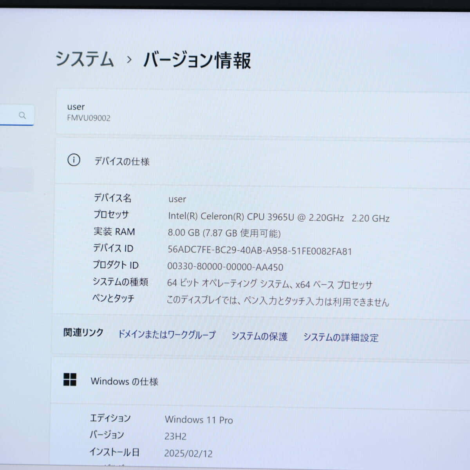
Task: Open システムの保護 link
Action: pyautogui.click(x=259, y=336)
